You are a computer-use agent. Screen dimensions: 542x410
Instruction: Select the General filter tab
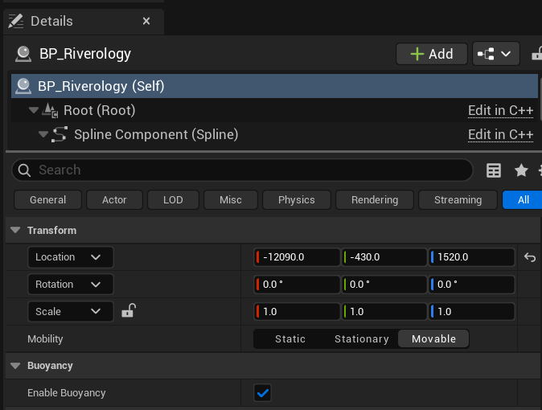click(x=47, y=200)
